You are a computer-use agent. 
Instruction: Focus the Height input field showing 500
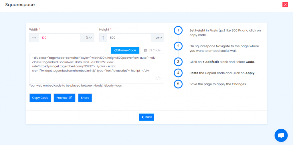click(129, 38)
